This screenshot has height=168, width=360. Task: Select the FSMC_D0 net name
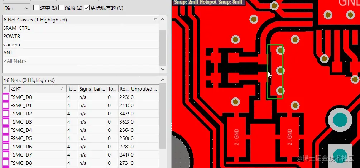pos(21,97)
